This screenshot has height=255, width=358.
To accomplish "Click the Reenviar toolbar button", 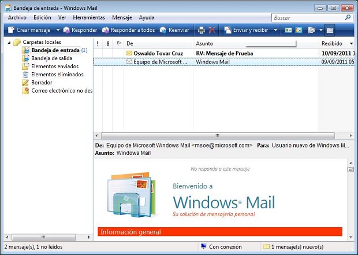I will (x=174, y=30).
